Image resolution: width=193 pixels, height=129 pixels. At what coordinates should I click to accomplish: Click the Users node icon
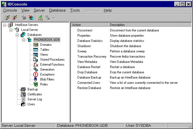(x=23, y=104)
